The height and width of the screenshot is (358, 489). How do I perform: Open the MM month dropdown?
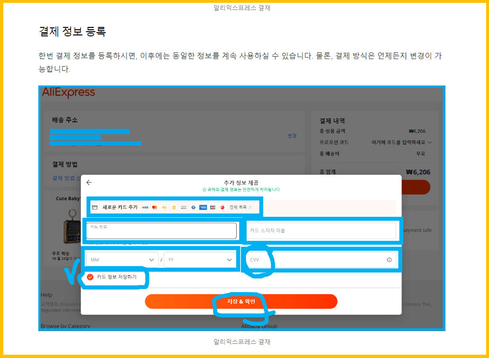coord(122,259)
